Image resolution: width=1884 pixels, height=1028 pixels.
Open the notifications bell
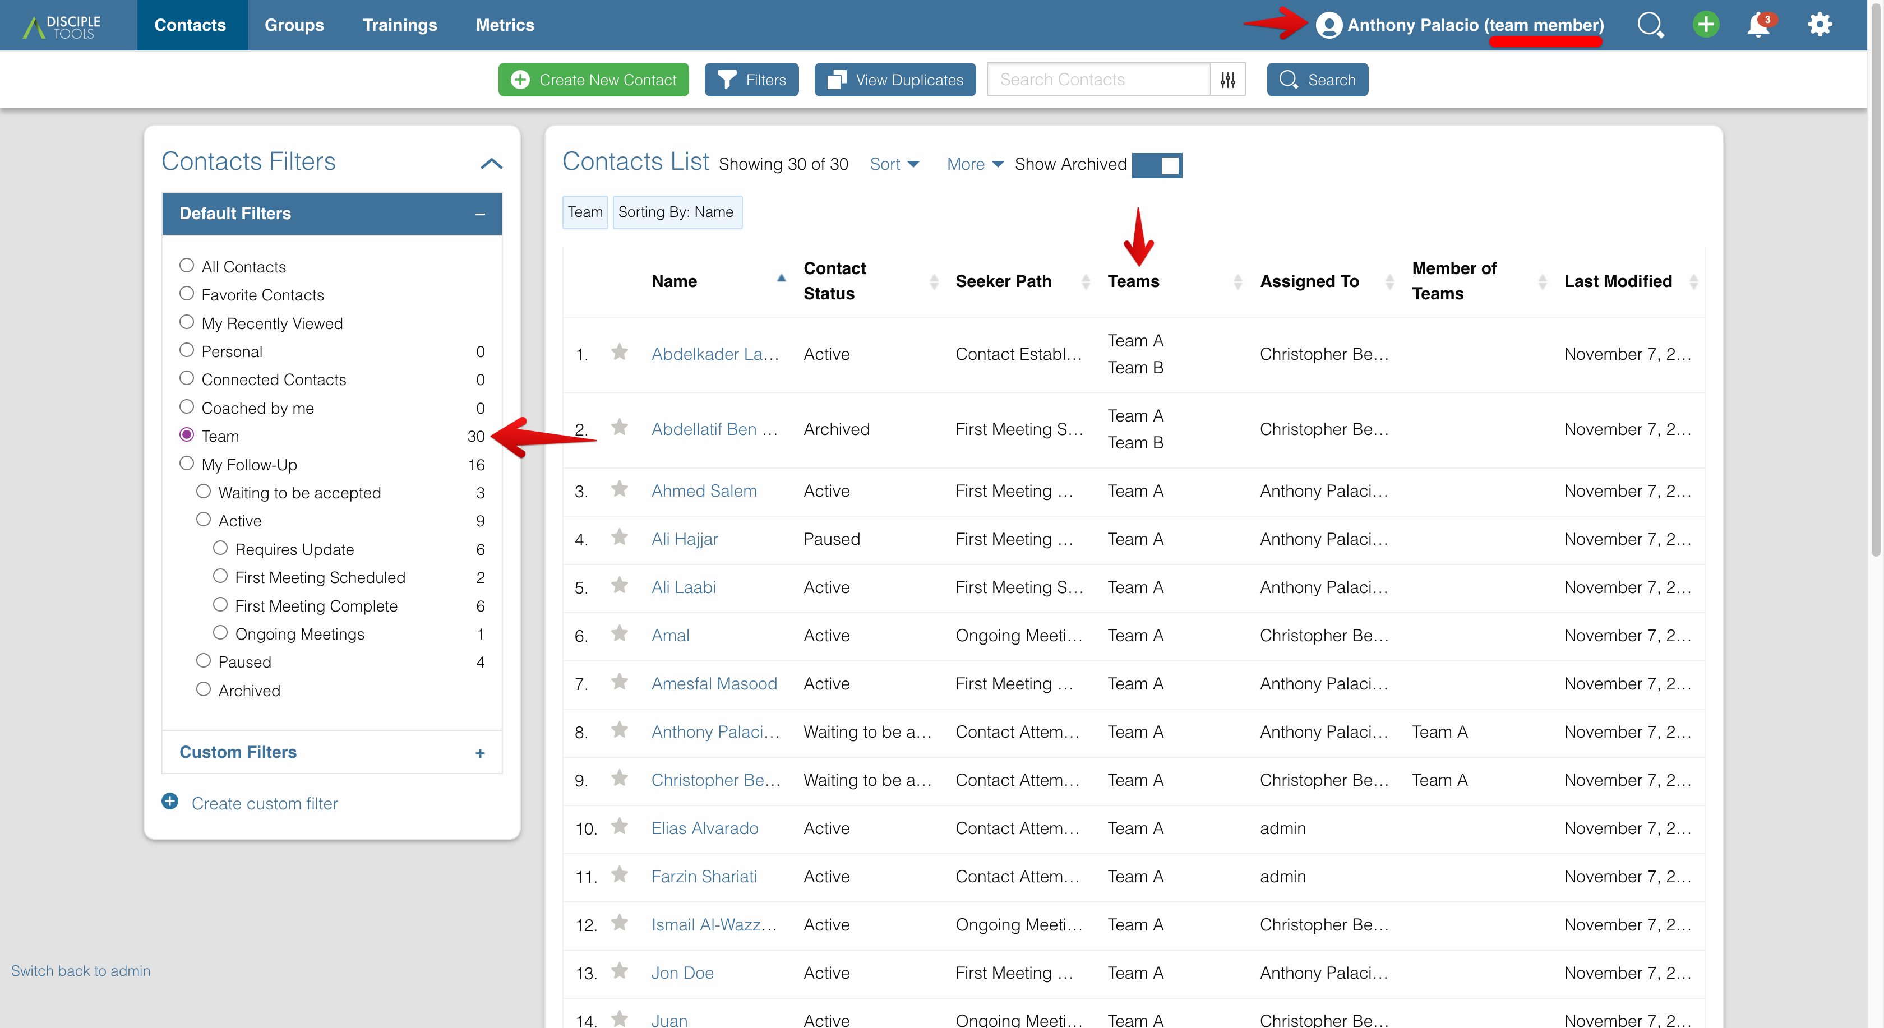pos(1759,25)
